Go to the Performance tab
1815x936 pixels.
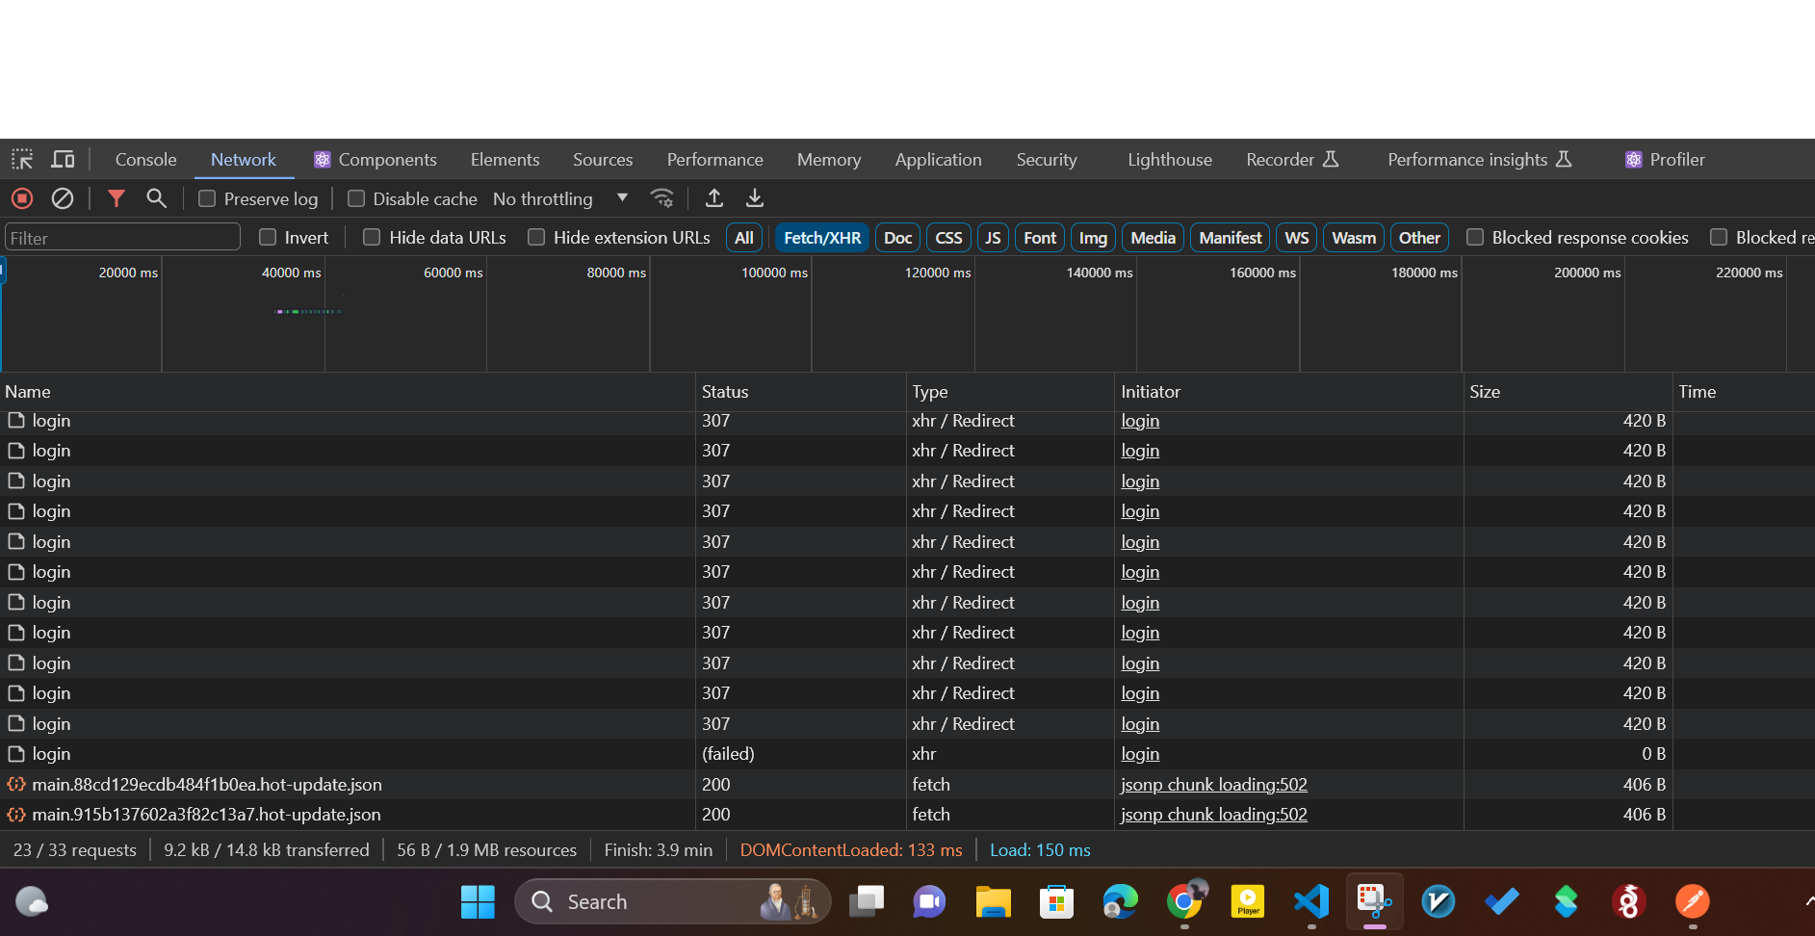coord(715,160)
